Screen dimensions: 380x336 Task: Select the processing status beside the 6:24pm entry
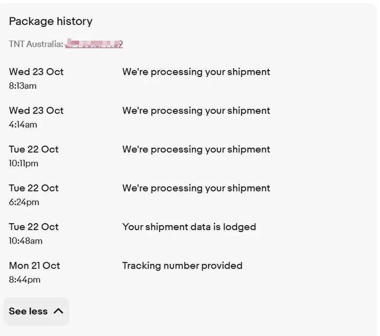(196, 188)
